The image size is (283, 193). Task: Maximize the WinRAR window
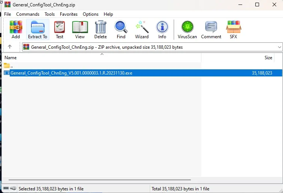(257, 4)
